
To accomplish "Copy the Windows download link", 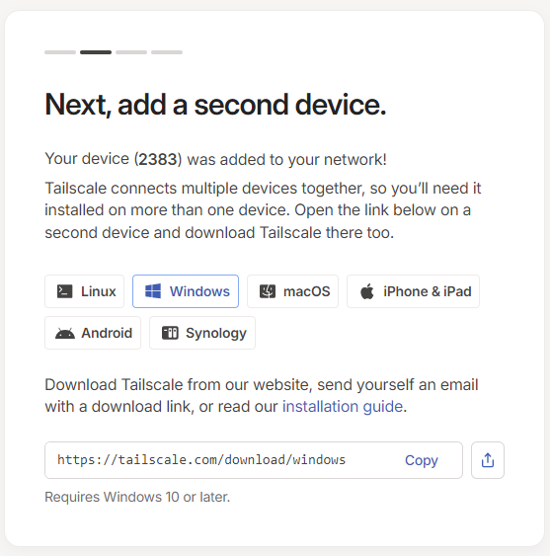I will coord(422,460).
